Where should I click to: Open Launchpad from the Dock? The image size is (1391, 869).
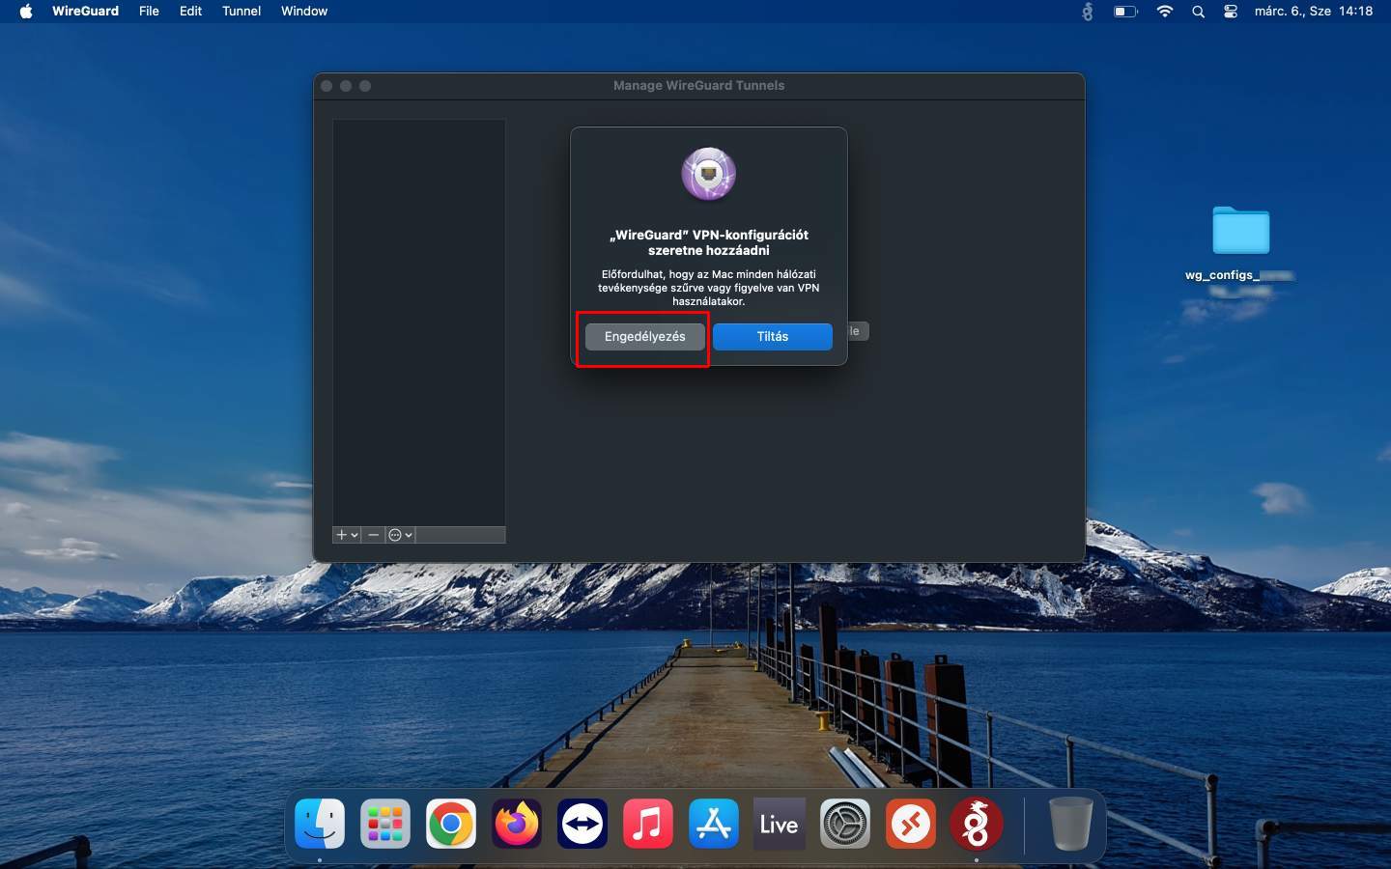[385, 824]
